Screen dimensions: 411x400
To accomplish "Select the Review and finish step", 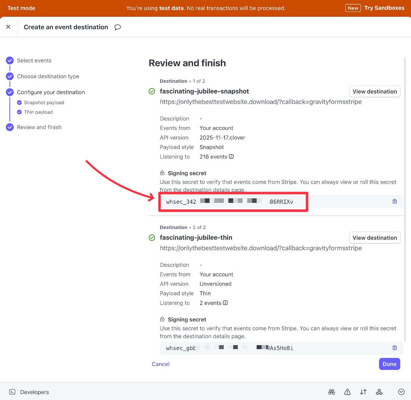I will tap(10, 127).
